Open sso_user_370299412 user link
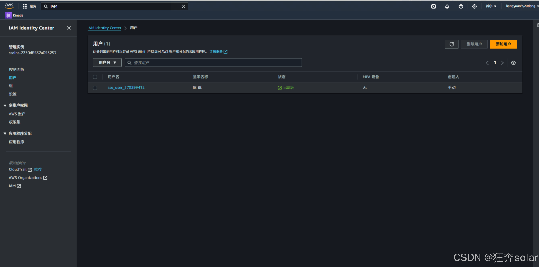The image size is (539, 267). click(126, 88)
